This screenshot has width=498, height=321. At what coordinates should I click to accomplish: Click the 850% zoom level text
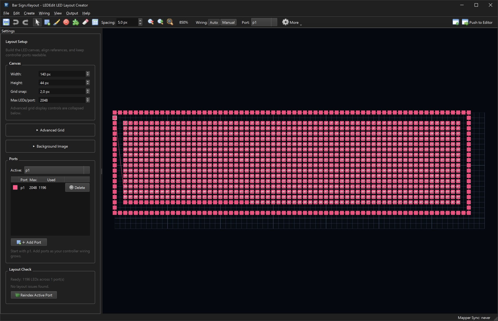tap(184, 22)
